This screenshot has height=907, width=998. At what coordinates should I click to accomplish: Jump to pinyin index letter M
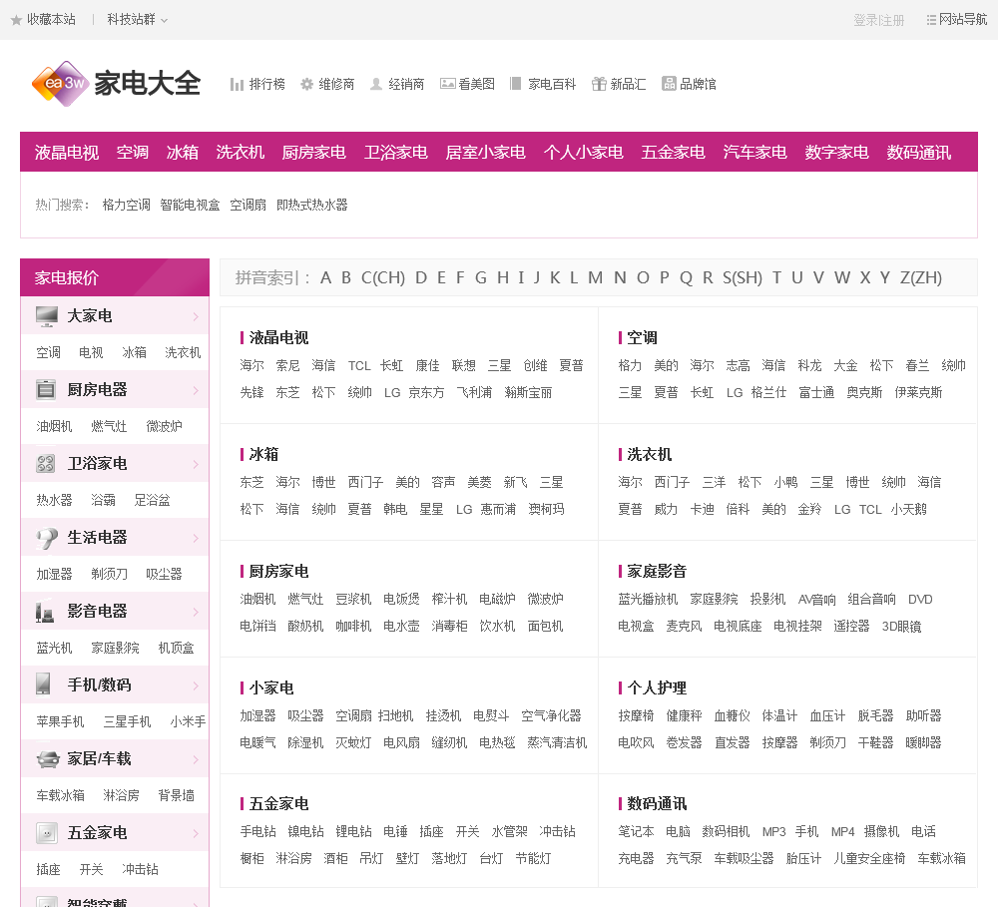(595, 277)
